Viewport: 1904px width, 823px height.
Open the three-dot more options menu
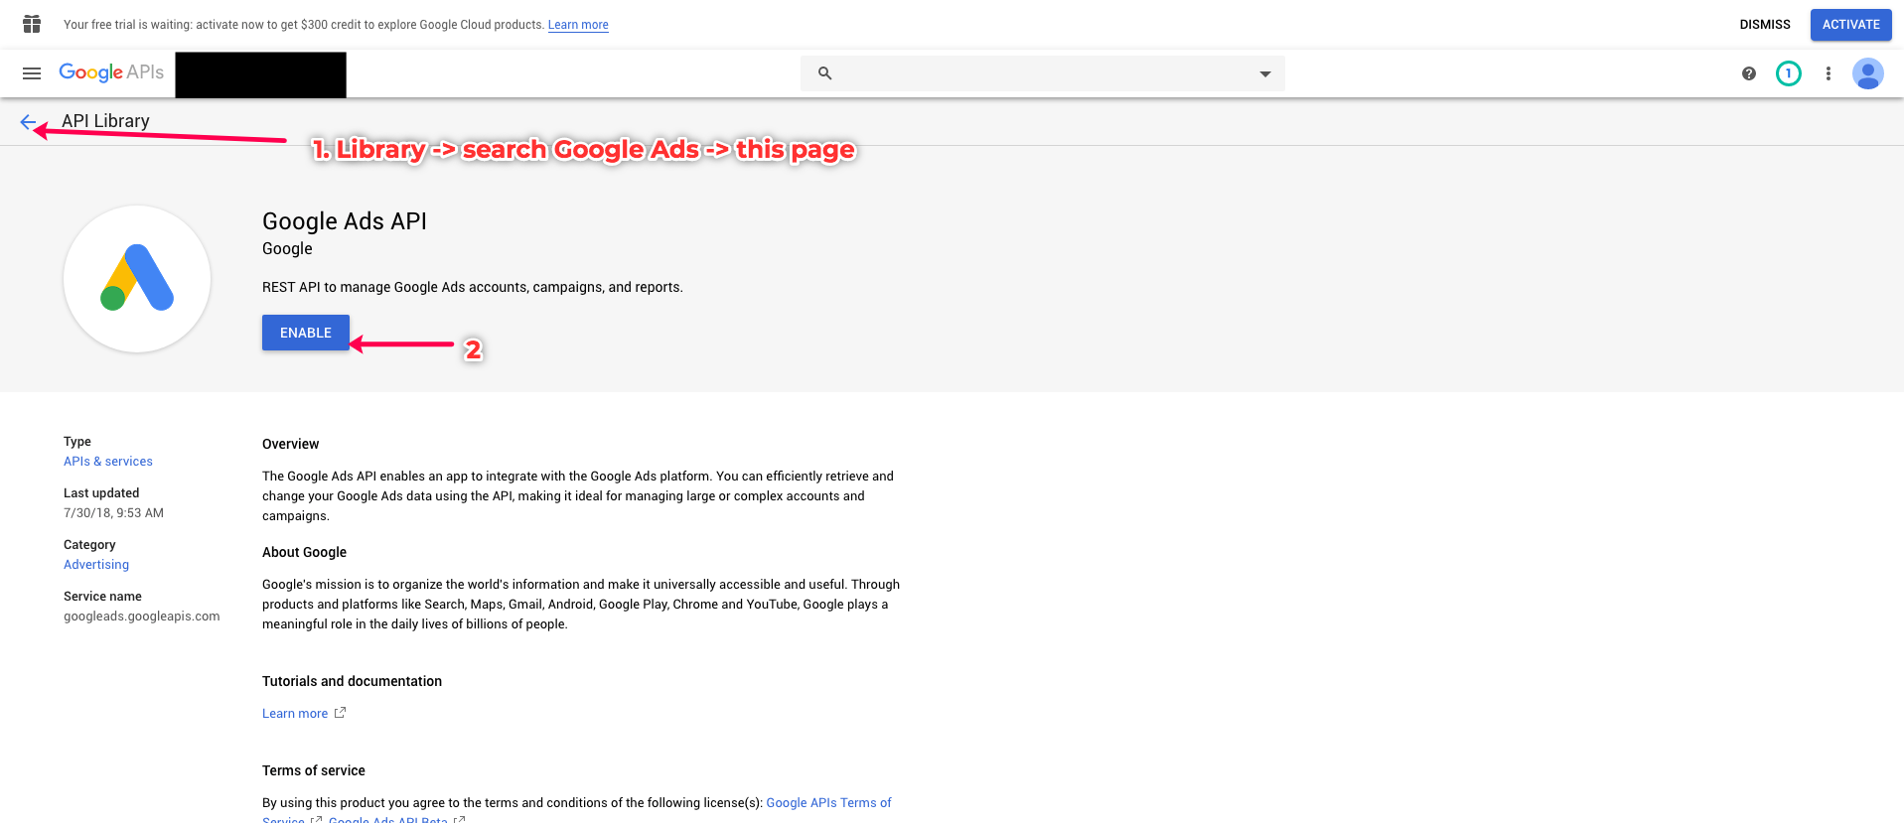pos(1828,73)
